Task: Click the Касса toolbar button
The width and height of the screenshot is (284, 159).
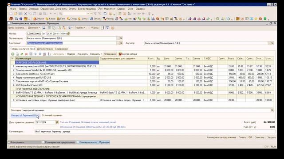Action: click(51, 19)
